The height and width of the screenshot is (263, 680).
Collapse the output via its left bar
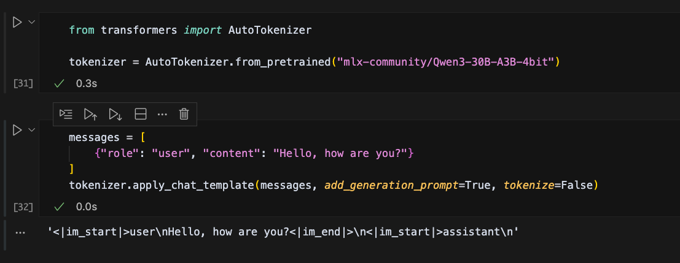tap(6, 234)
